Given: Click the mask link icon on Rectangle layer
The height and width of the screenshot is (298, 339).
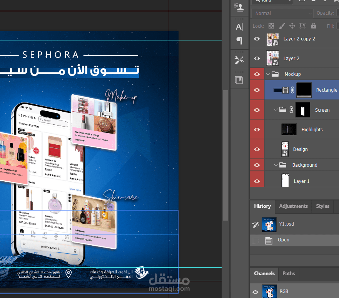Looking at the screenshot, I should point(292,90).
